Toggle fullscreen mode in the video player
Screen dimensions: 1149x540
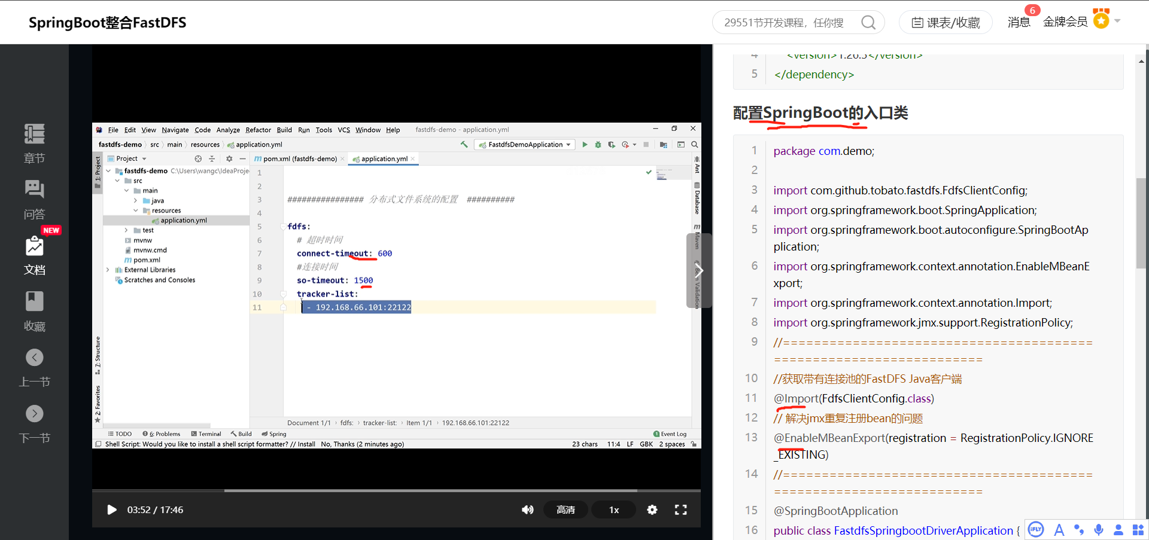click(681, 510)
